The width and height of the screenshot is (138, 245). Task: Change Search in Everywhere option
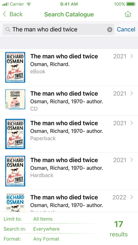(x=46, y=229)
